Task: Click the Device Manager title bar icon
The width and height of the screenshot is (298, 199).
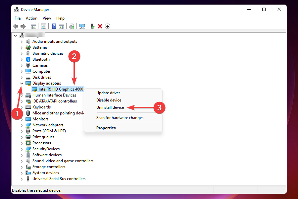Action: pyautogui.click(x=17, y=10)
